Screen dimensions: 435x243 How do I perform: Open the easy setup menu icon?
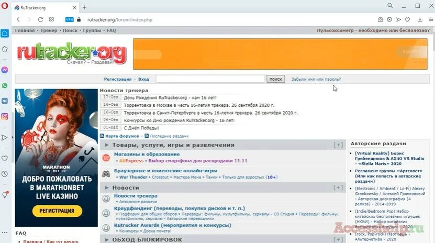(431, 19)
